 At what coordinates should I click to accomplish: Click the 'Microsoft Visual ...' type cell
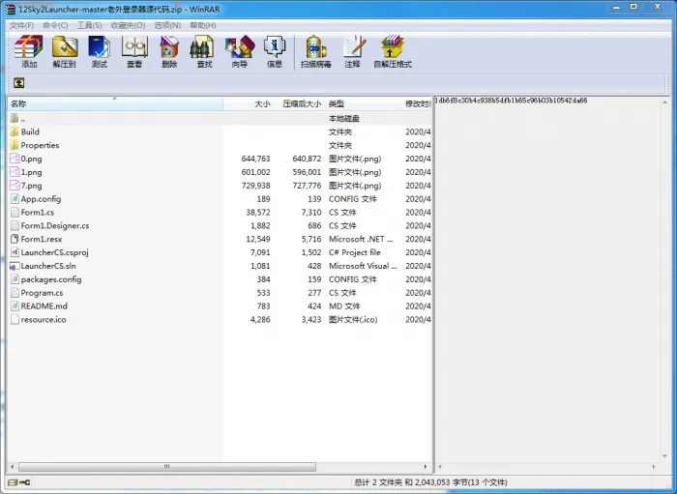pyautogui.click(x=363, y=266)
